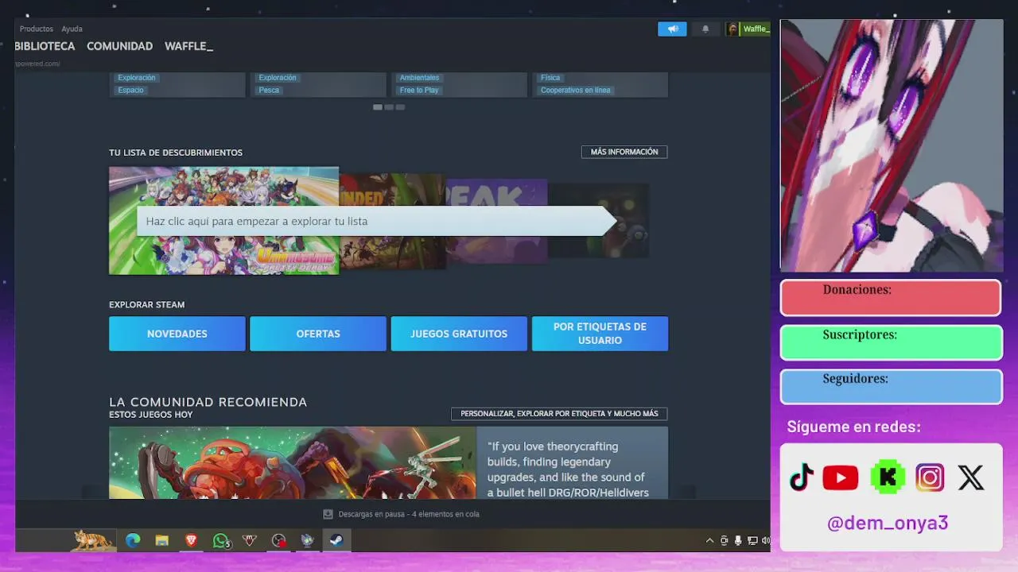Select the Física tag
The image size is (1018, 572).
(550, 78)
